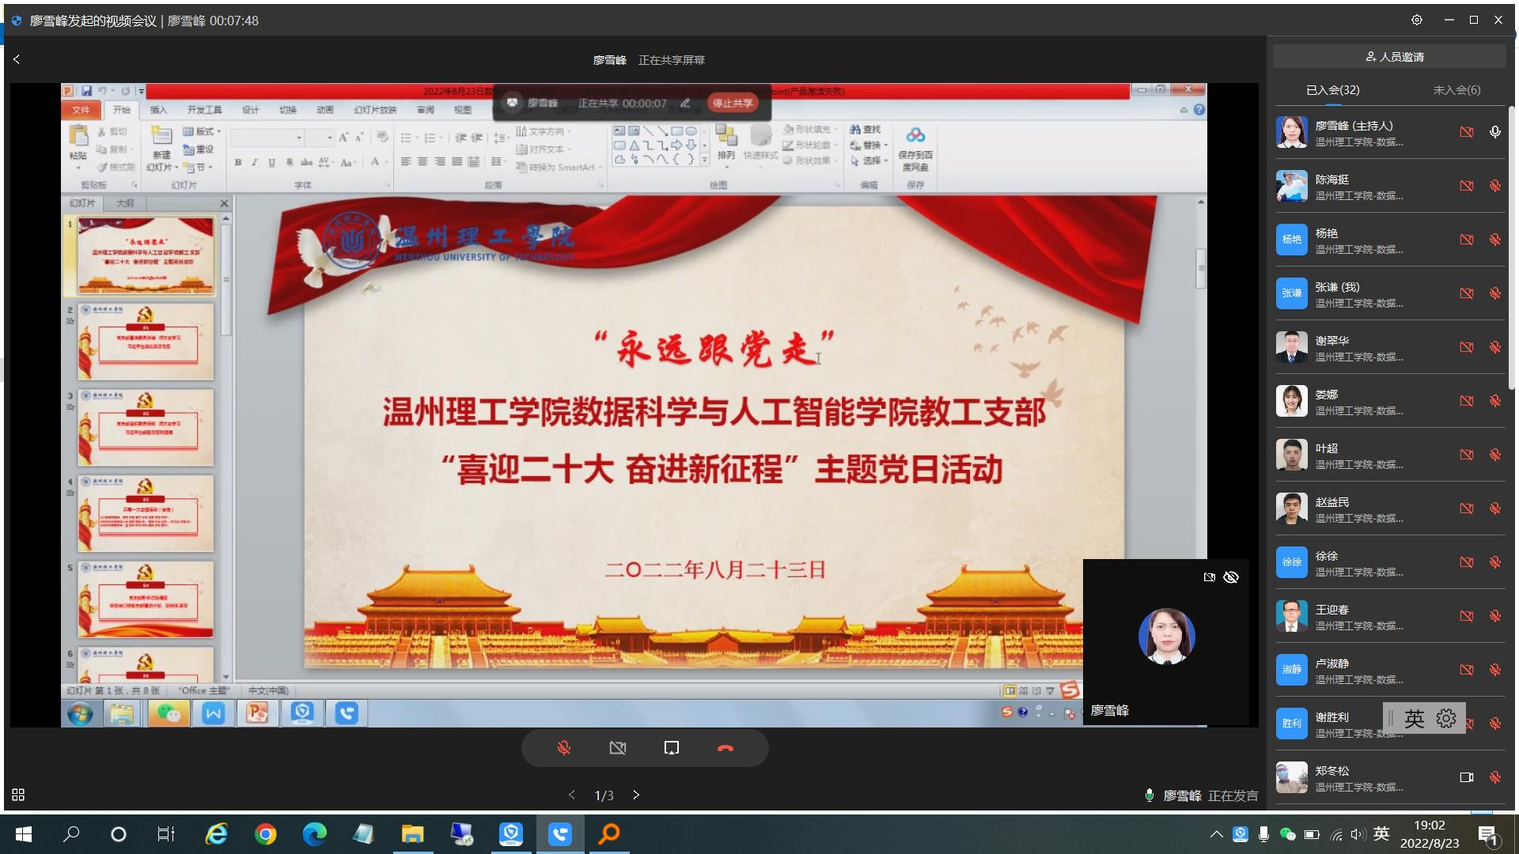
Task: Click the 人员邀请 invite button
Action: [1394, 57]
